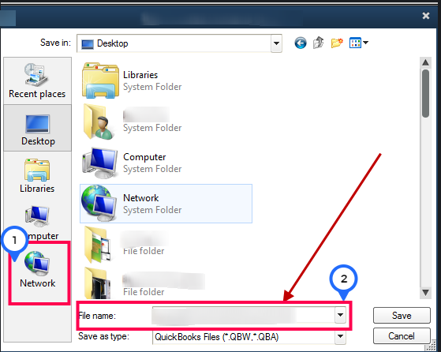Go up one folder level icon

click(319, 43)
